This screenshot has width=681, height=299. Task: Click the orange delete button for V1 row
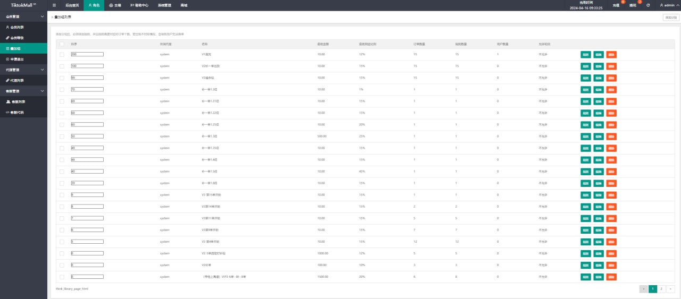[611, 54]
